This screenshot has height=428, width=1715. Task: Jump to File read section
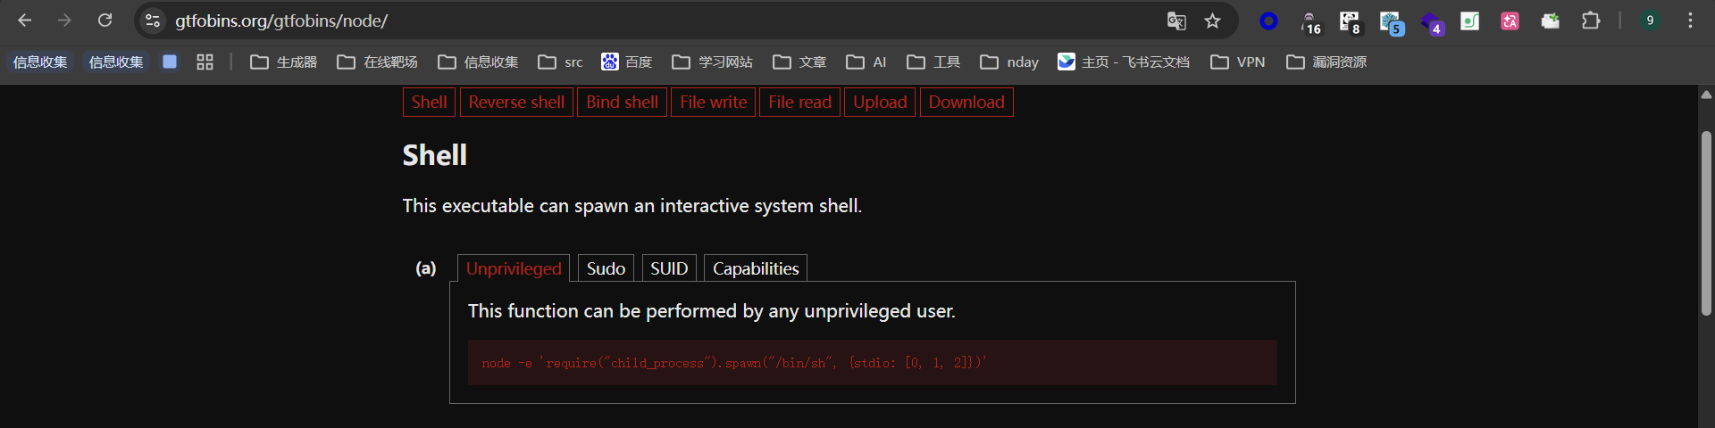pyautogui.click(x=799, y=102)
